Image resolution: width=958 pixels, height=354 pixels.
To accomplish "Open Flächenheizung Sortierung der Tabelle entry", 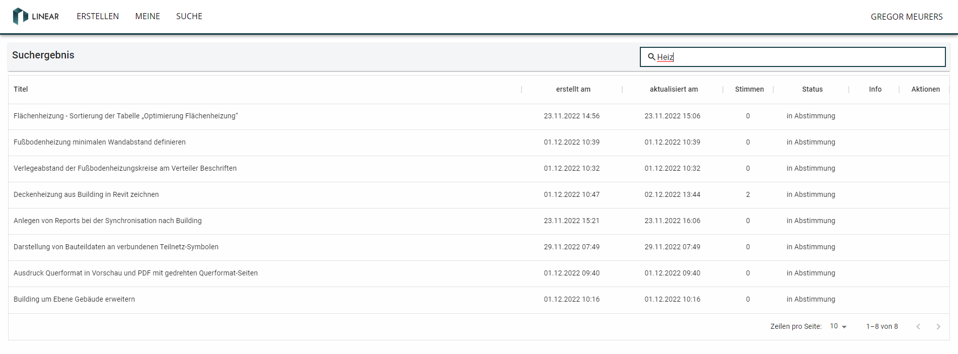I will pyautogui.click(x=126, y=116).
